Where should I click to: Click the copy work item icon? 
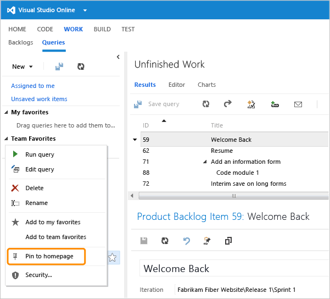[228, 241]
